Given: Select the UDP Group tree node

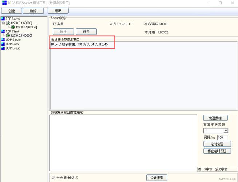Looking at the screenshot, I should tap(13, 48).
